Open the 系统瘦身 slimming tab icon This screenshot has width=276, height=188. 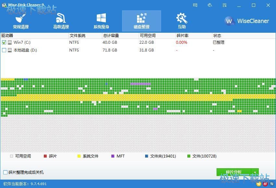click(x=101, y=21)
